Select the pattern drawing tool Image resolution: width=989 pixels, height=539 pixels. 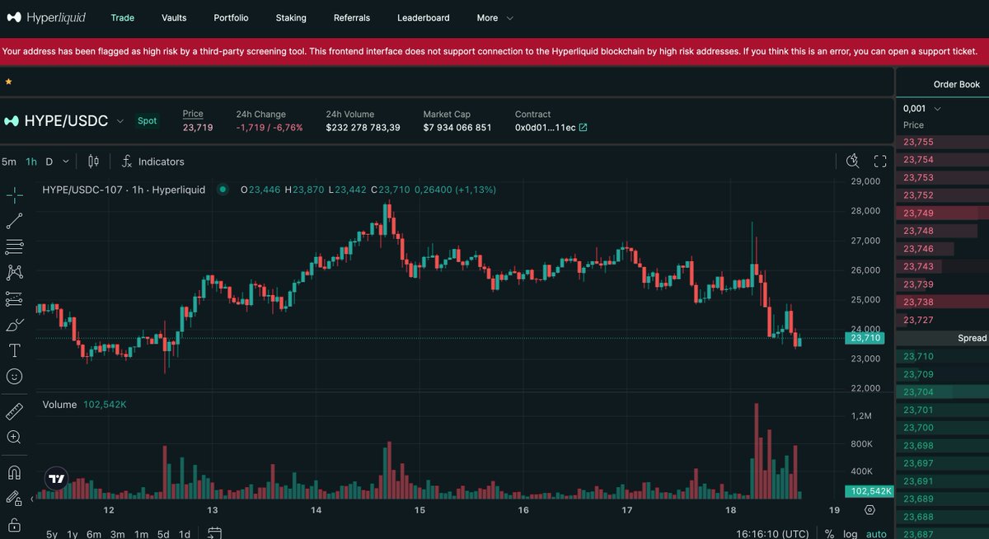[x=14, y=272]
